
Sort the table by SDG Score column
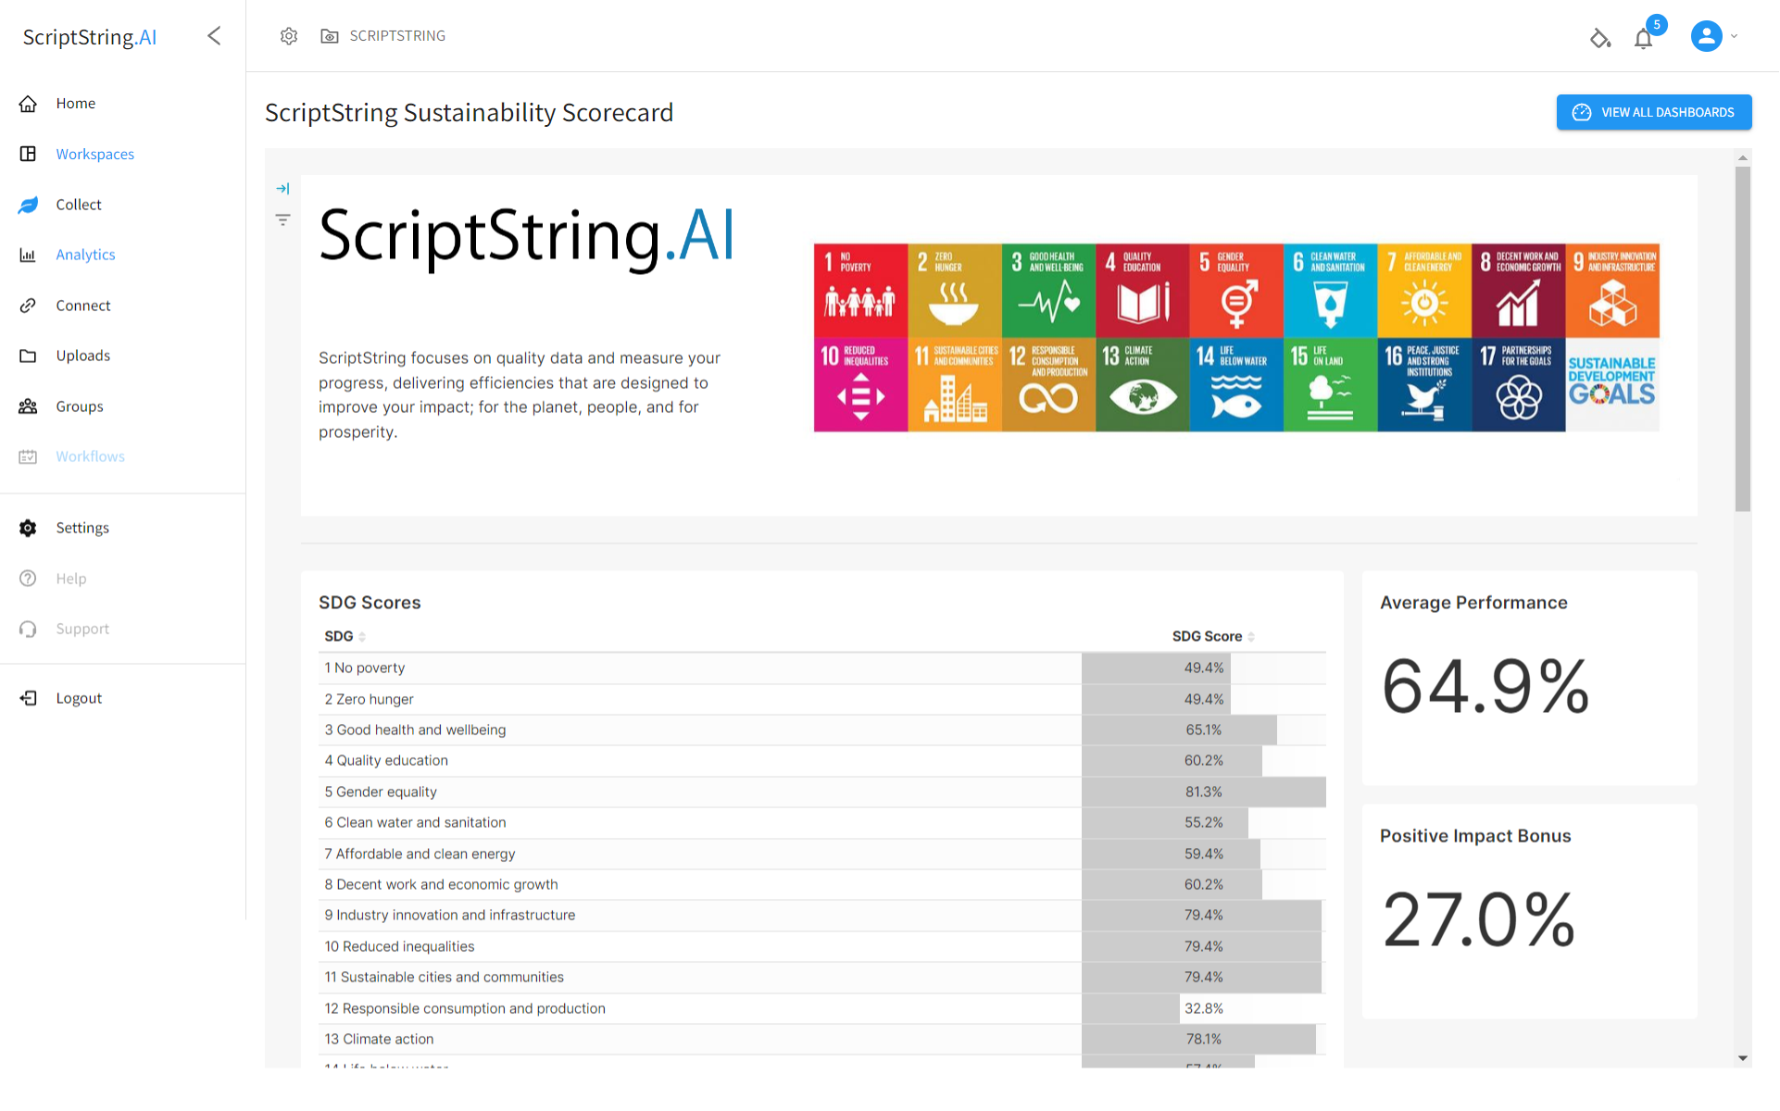1213,637
